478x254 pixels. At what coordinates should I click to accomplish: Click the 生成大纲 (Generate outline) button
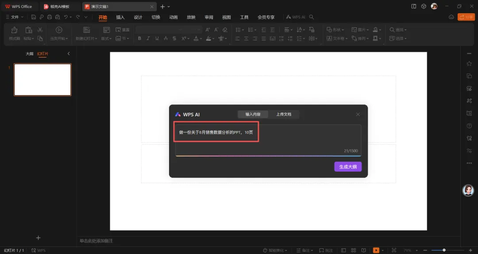click(348, 167)
